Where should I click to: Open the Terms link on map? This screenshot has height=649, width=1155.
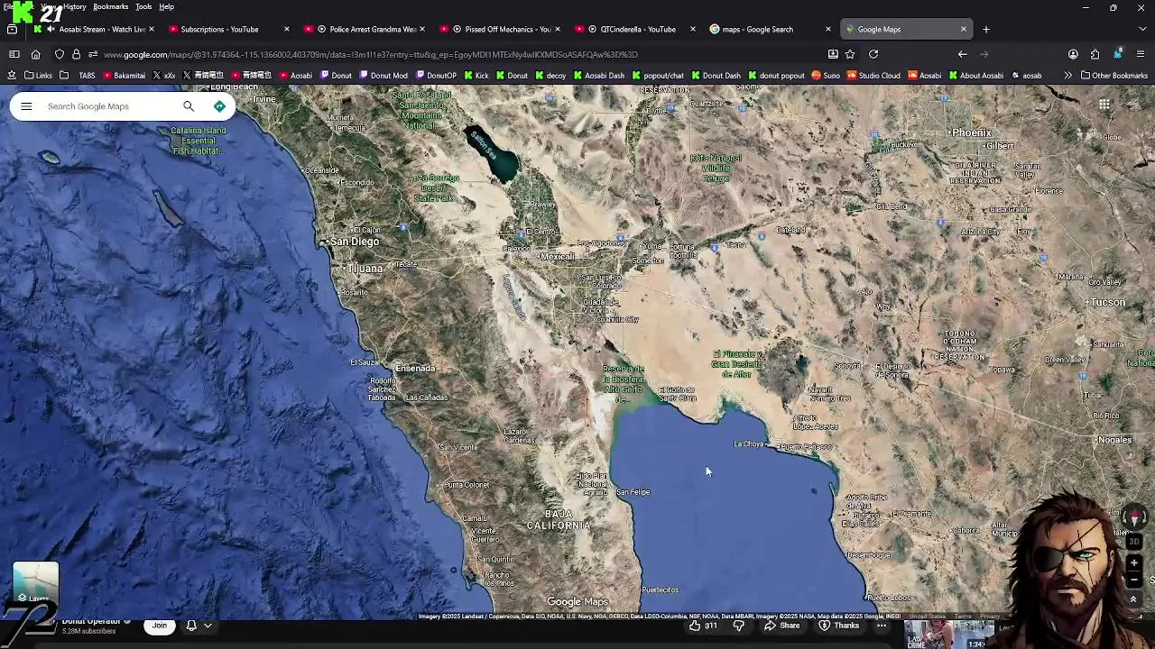click(963, 617)
